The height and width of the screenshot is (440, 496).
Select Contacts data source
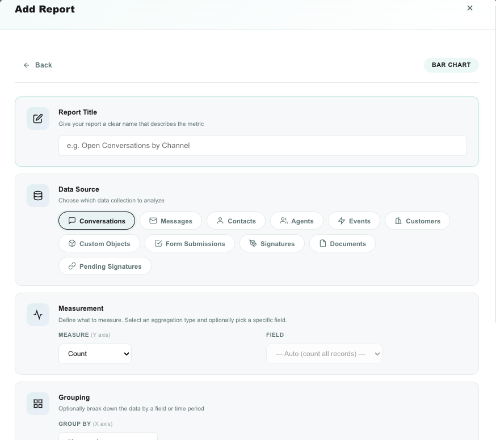click(236, 221)
